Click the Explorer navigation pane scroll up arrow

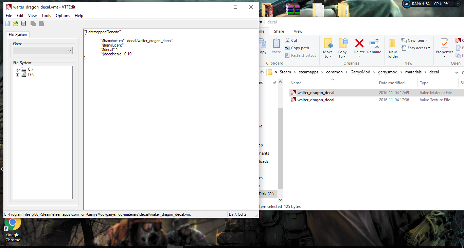(x=280, y=82)
